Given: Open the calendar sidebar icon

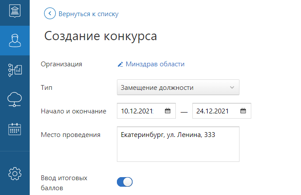Looking at the screenshot, I should point(14,129).
